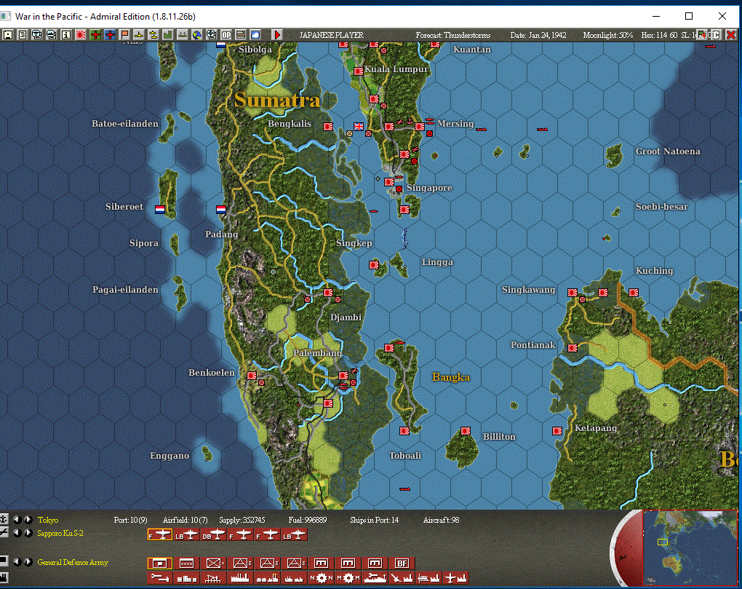
Task: Previous air unit arrow beside Sapporo Ku S-2
Action: pyautogui.click(x=17, y=533)
